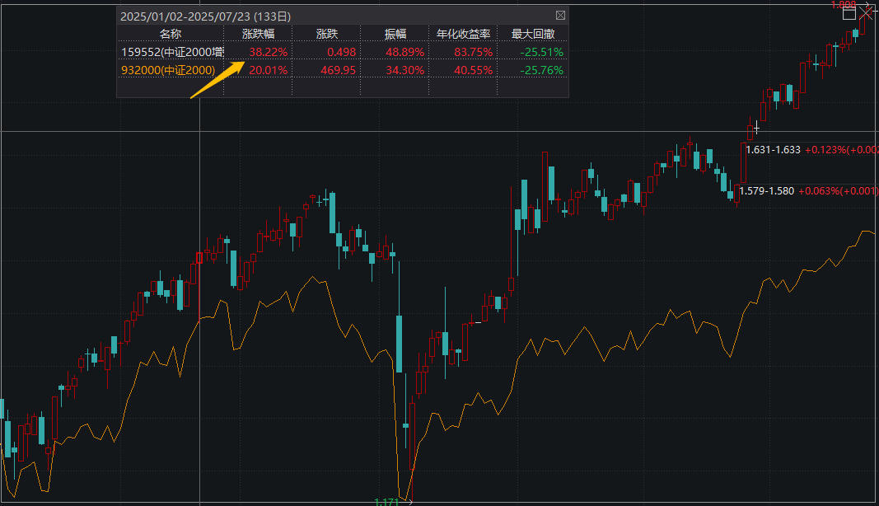The height and width of the screenshot is (506, 879).
Task: Sort the table by 年化收益率 column header
Action: point(463,33)
